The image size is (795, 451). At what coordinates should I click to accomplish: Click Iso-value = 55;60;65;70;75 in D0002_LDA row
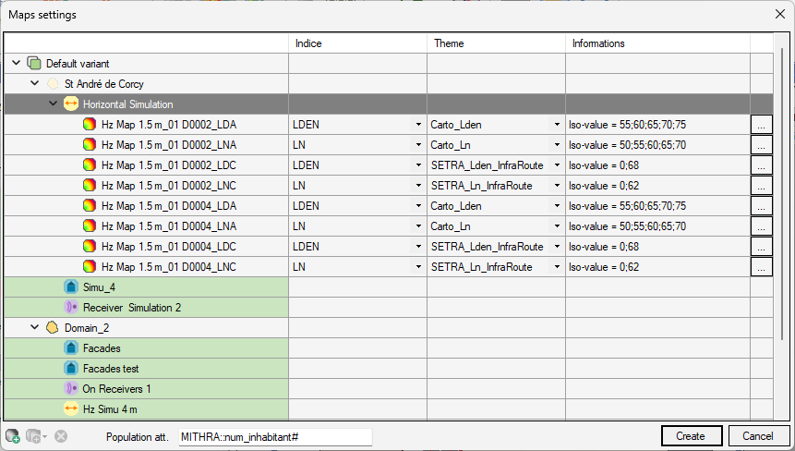(627, 124)
